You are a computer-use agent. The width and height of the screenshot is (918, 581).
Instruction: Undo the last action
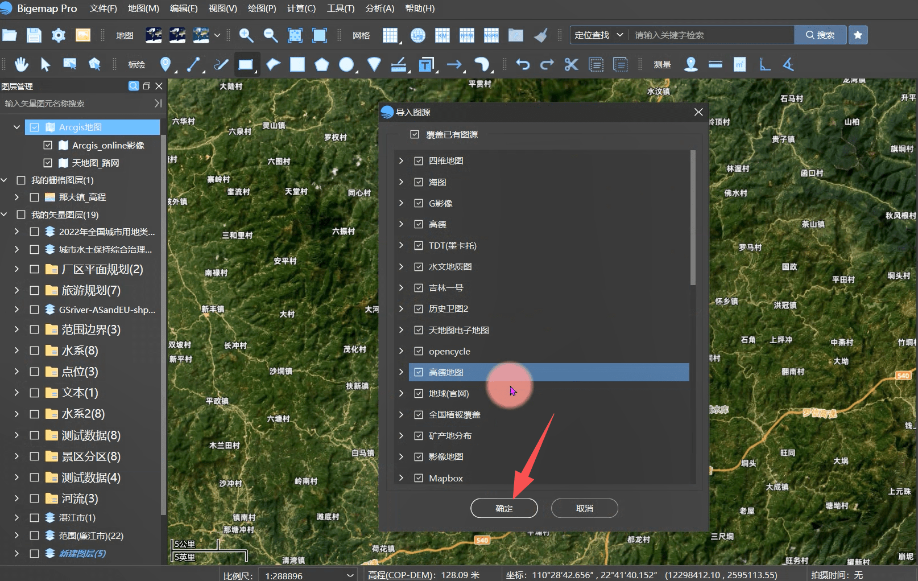pyautogui.click(x=523, y=64)
